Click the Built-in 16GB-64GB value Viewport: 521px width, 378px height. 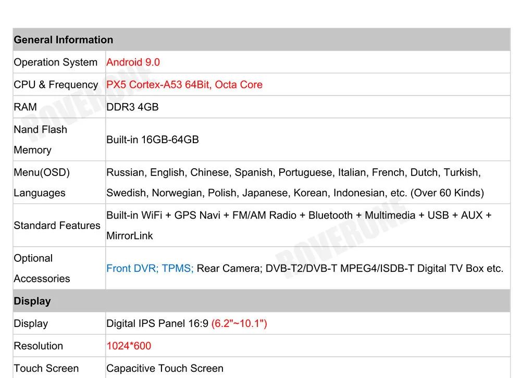(152, 140)
